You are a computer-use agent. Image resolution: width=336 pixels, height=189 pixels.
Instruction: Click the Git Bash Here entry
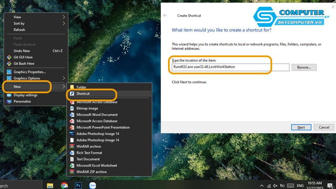coord(24,63)
